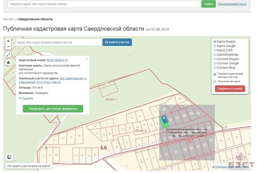Select Карта 2GIS map layer
Viewport: 257px width, 173px height.
click(215, 50)
